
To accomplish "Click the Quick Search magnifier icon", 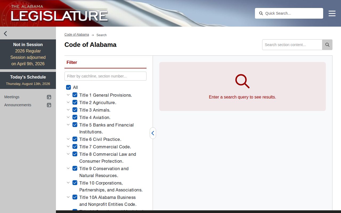I will (261, 13).
